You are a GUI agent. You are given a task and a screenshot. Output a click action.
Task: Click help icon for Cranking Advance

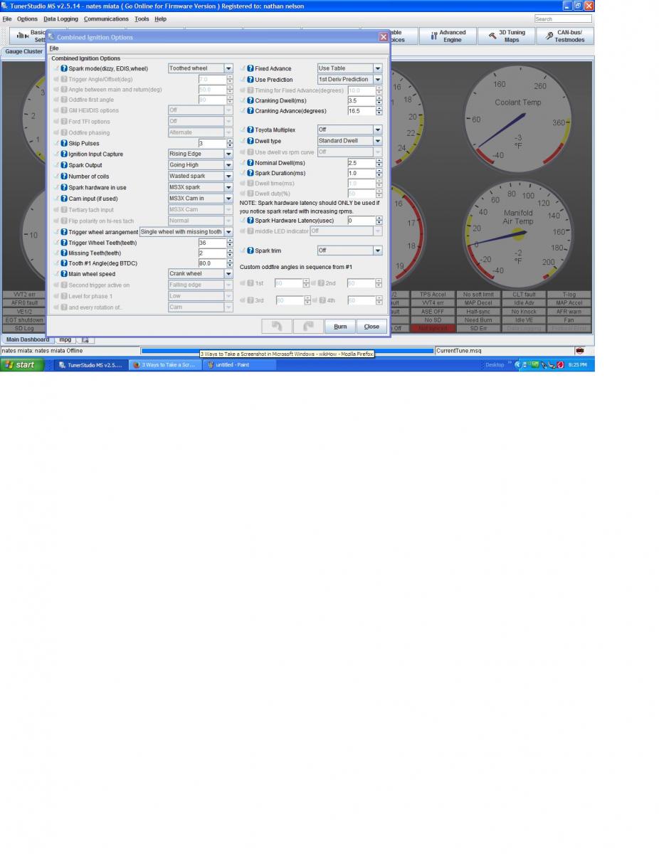tap(251, 111)
